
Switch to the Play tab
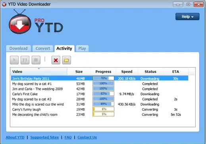pos(82,49)
